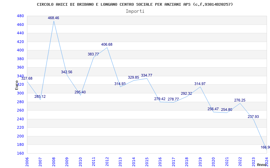Screen dimensions: 270x168
Task: Select the 280 y-axis tick value
Action: coord(20,102)
